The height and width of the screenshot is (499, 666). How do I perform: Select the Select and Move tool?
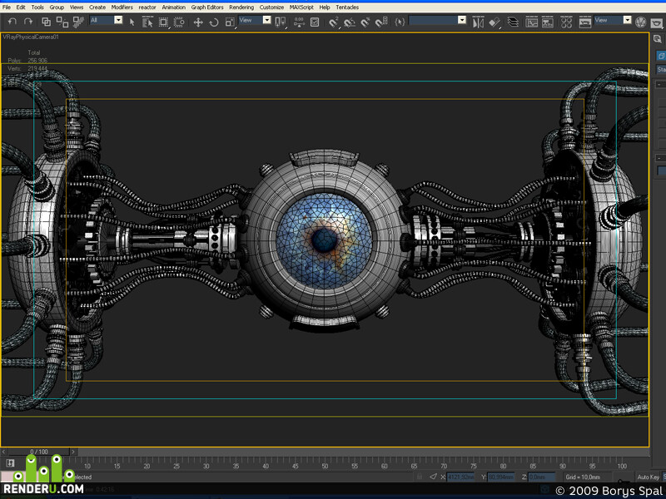coord(198,22)
